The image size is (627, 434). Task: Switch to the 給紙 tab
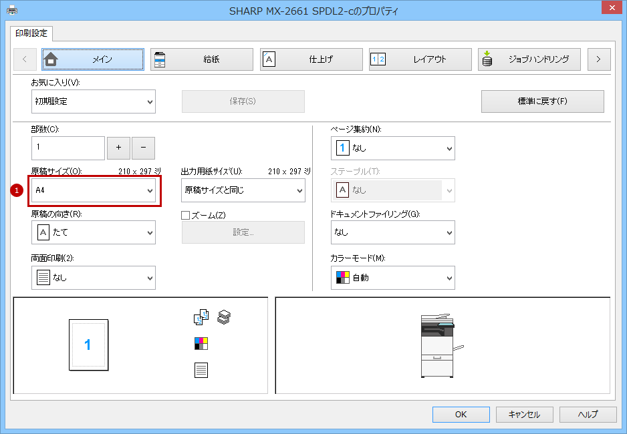(202, 59)
